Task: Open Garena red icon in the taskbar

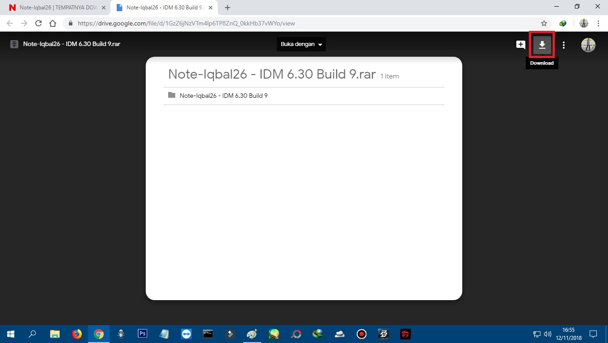Action: (x=405, y=334)
